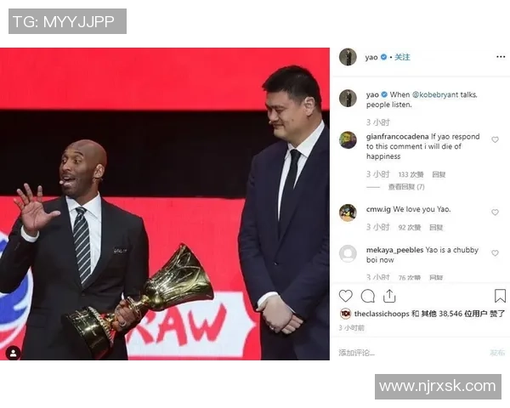View 133 likes on gianfrancocadena's comment
Viewport: 510px width, 408px height.
pyautogui.click(x=411, y=175)
